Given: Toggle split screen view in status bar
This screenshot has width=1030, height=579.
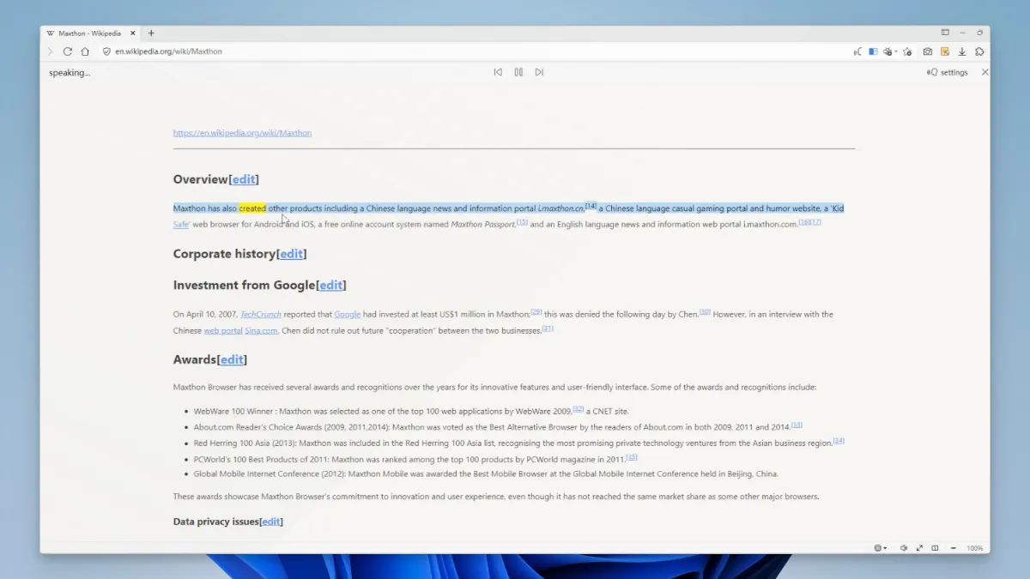Looking at the screenshot, I should [x=935, y=548].
